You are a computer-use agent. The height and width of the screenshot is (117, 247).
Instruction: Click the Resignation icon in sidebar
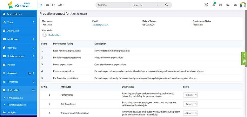coord(4,90)
